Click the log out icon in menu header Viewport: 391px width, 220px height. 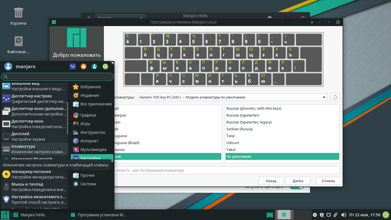[x=105, y=66]
